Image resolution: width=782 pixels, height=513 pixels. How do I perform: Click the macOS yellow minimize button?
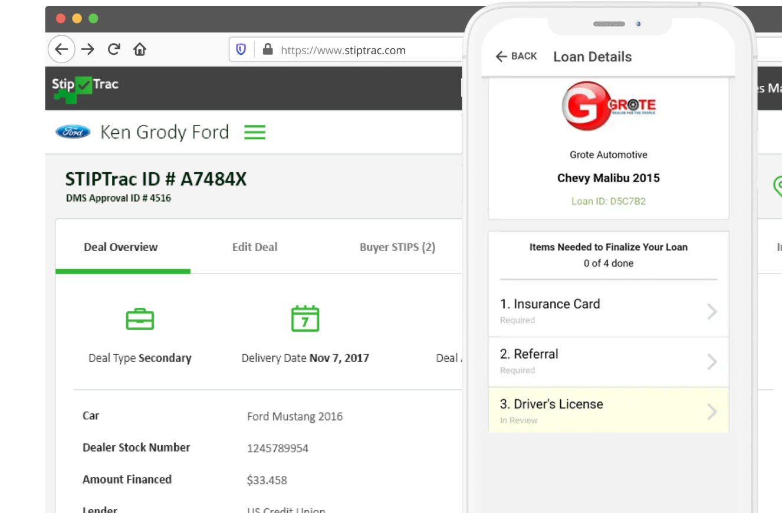(77, 18)
